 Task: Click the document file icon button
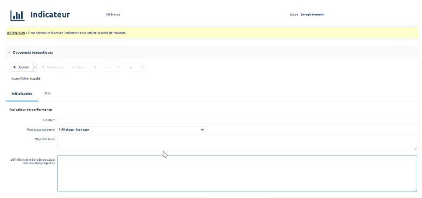pyautogui.click(x=143, y=67)
